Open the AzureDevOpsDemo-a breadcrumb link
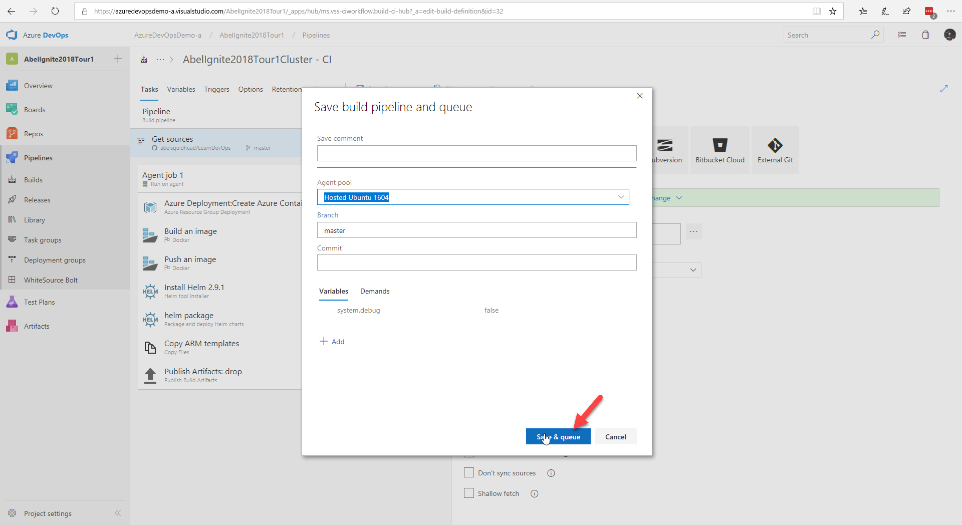Viewport: 962px width, 525px height. (x=168, y=35)
